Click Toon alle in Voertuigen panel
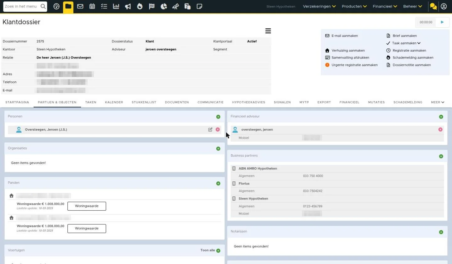 click(208, 250)
